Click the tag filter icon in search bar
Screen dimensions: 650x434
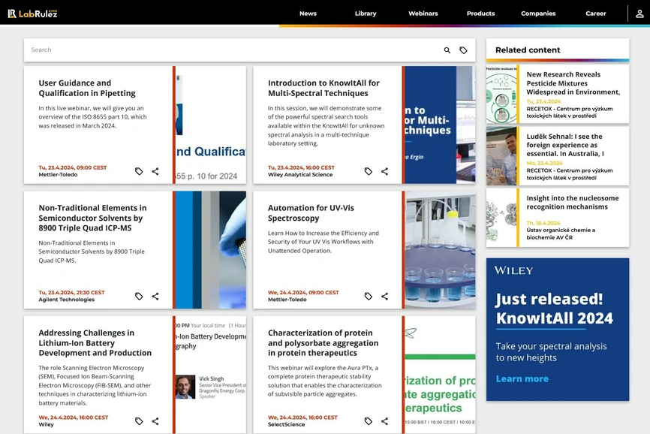pos(463,50)
